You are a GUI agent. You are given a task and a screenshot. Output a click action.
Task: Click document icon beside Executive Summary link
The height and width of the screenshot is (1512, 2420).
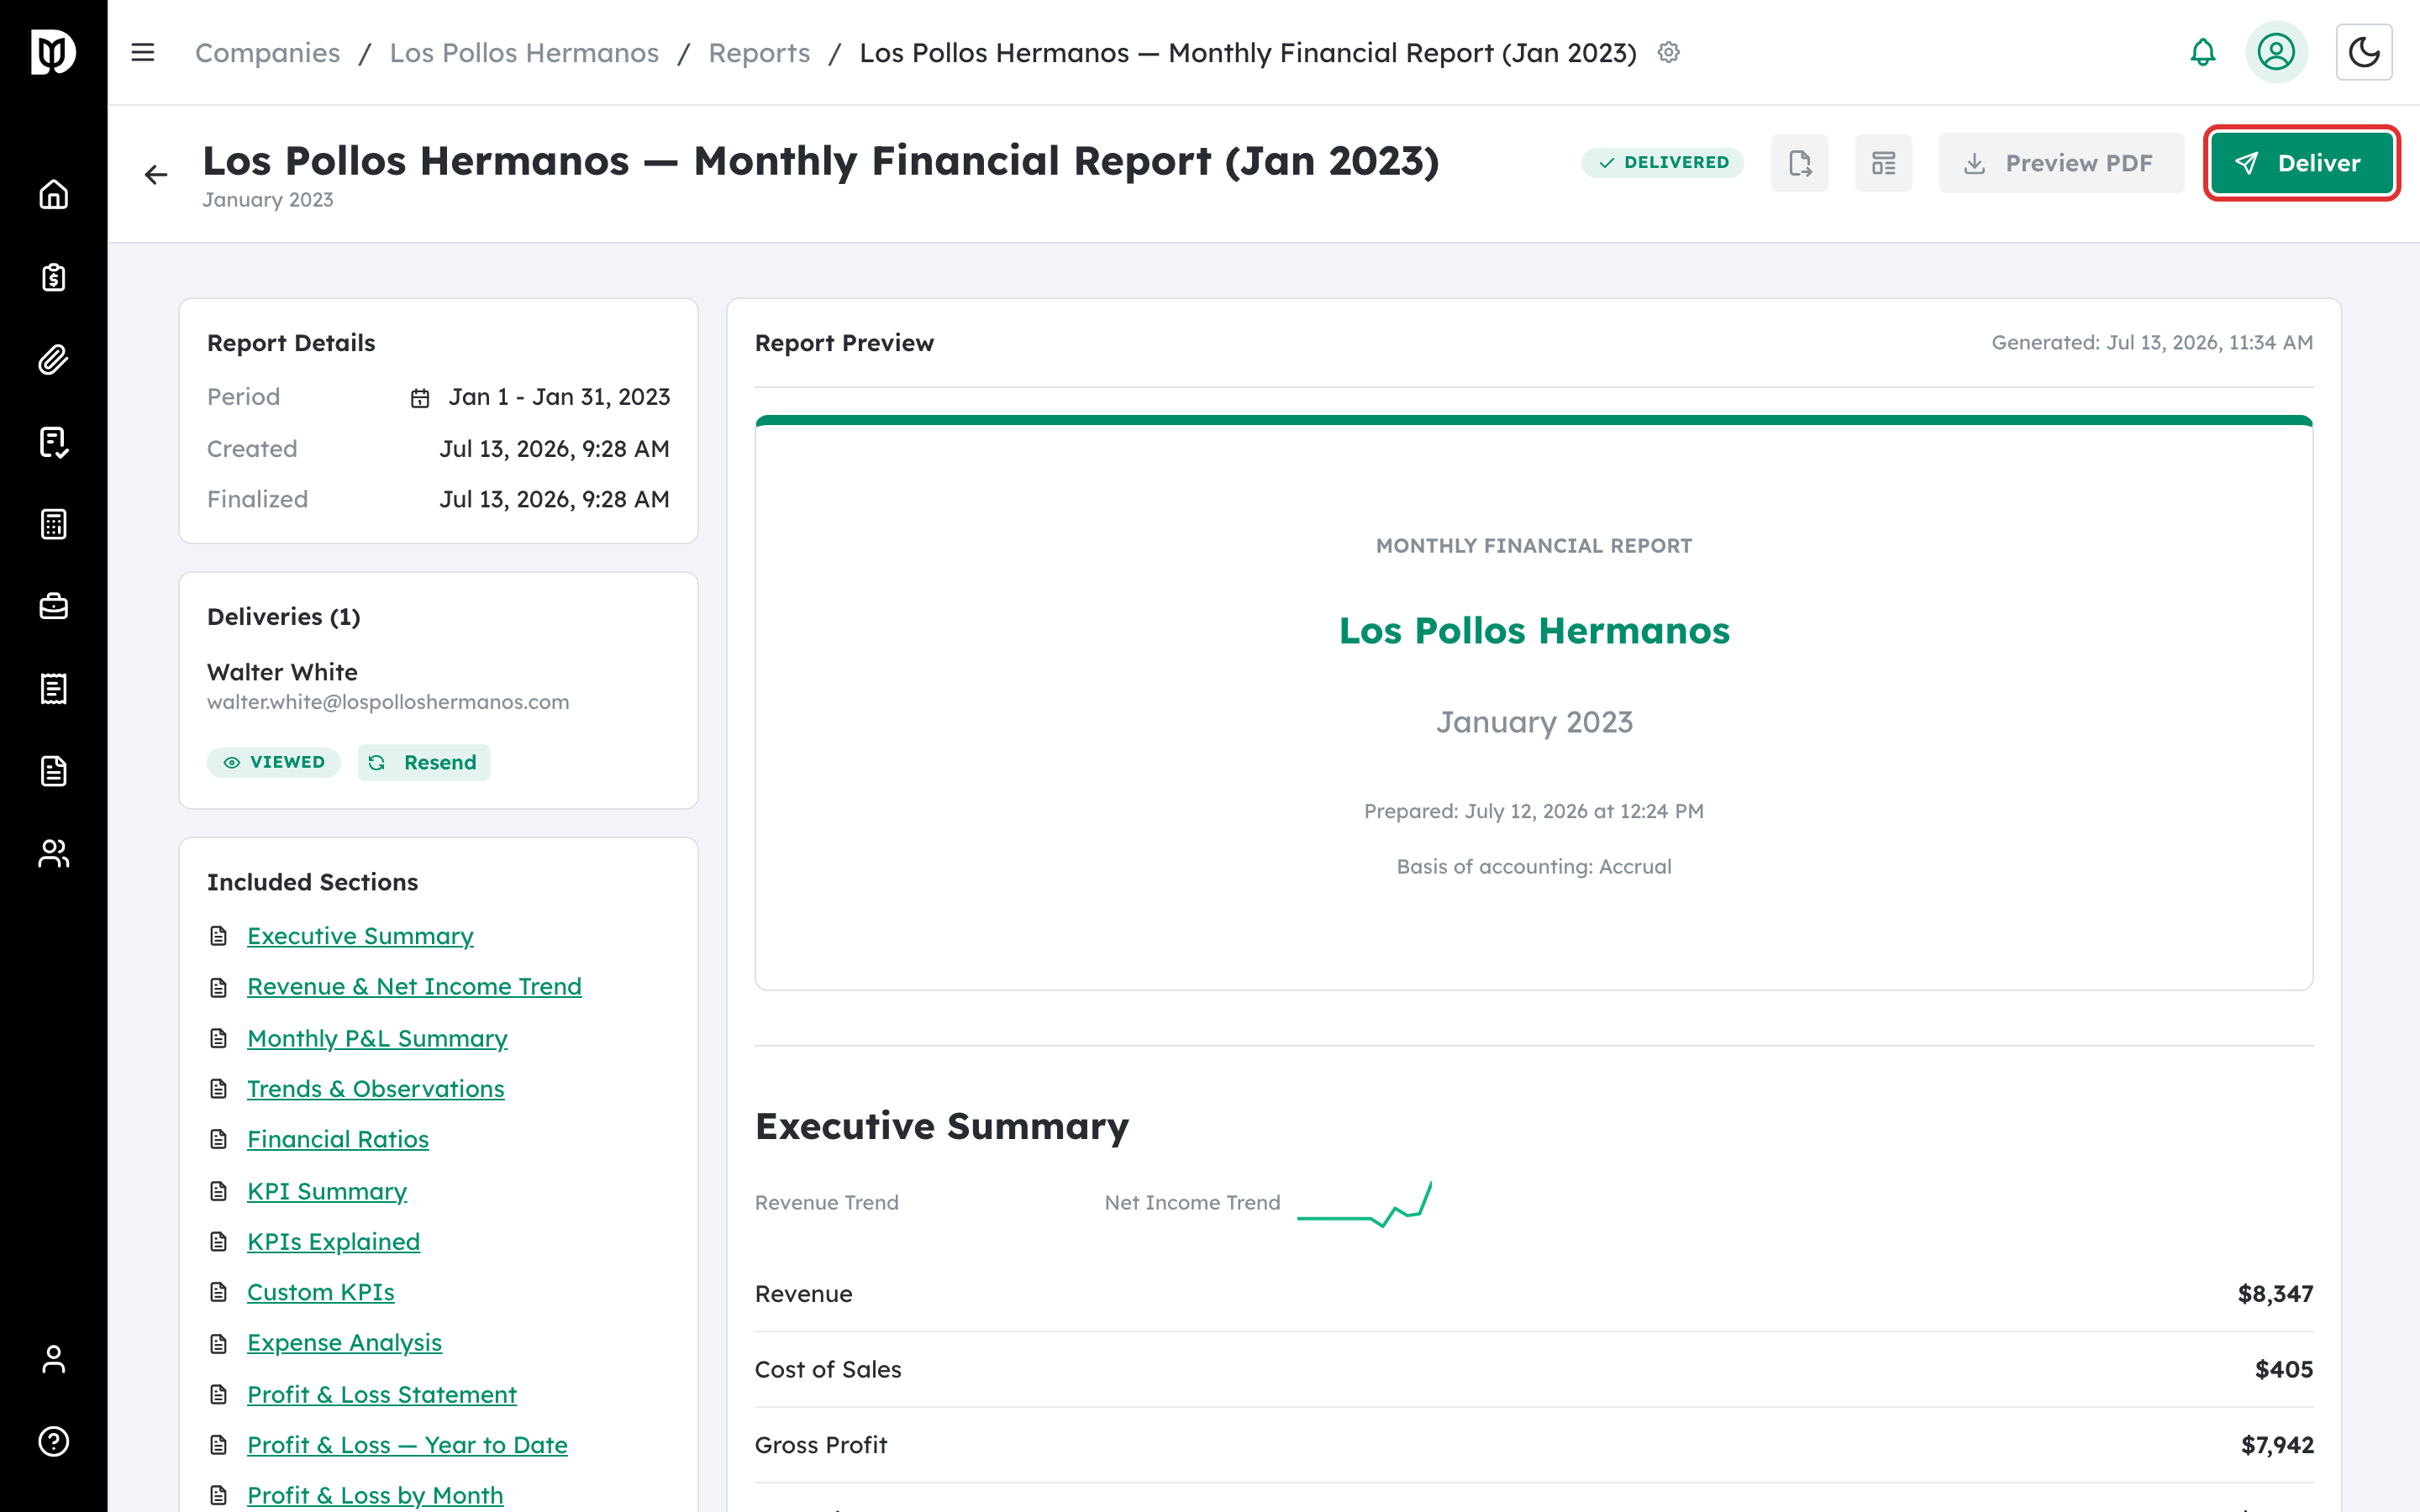click(x=219, y=936)
